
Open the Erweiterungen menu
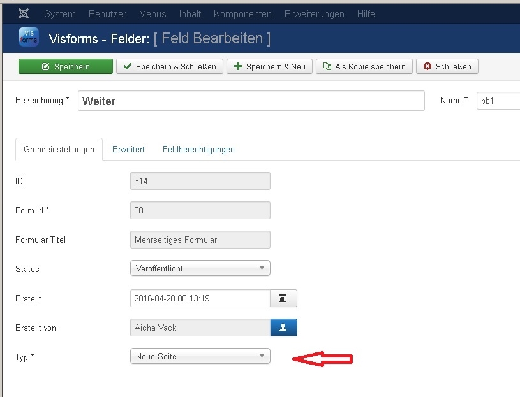315,14
